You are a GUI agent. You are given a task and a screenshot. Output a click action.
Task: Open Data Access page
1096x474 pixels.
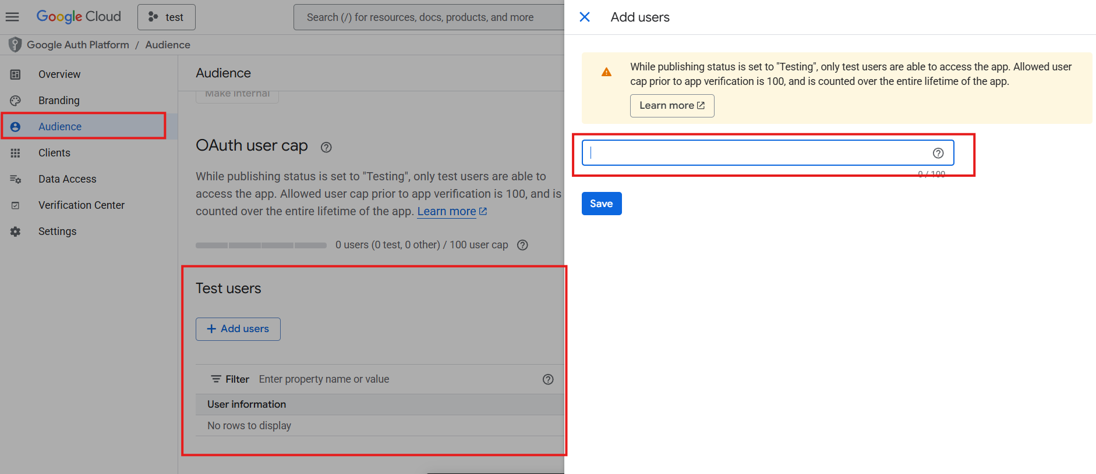(67, 179)
